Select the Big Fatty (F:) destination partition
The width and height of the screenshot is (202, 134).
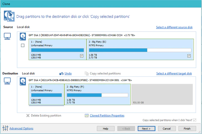[x=97, y=94]
